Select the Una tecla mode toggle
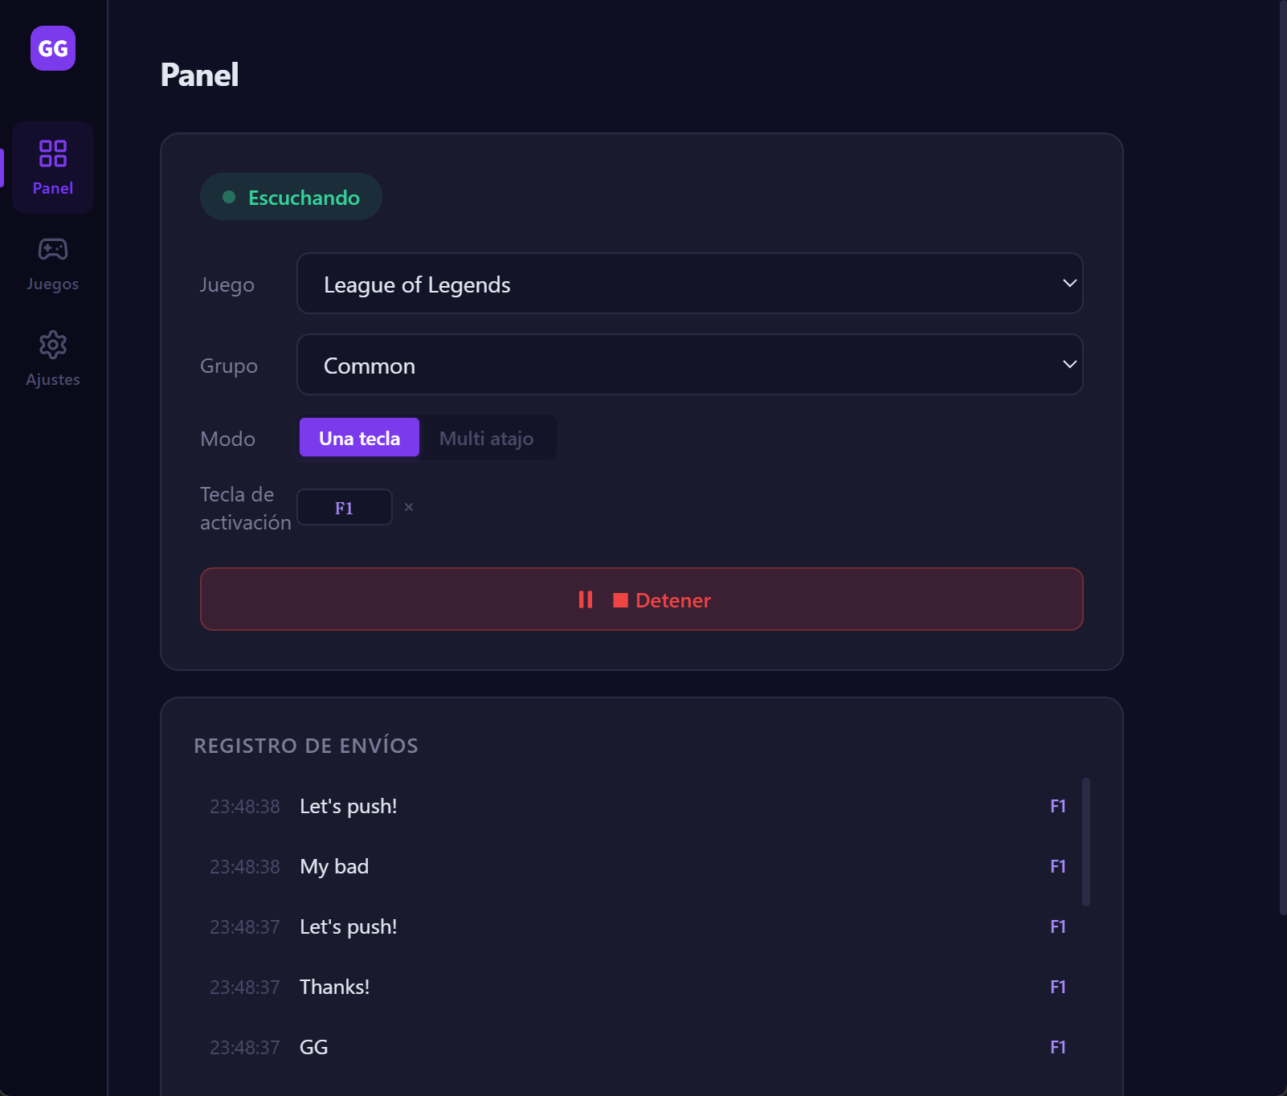The image size is (1287, 1096). click(x=358, y=438)
